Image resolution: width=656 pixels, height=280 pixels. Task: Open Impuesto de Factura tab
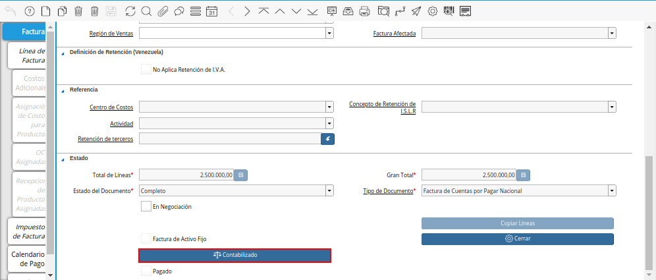[x=26, y=231]
